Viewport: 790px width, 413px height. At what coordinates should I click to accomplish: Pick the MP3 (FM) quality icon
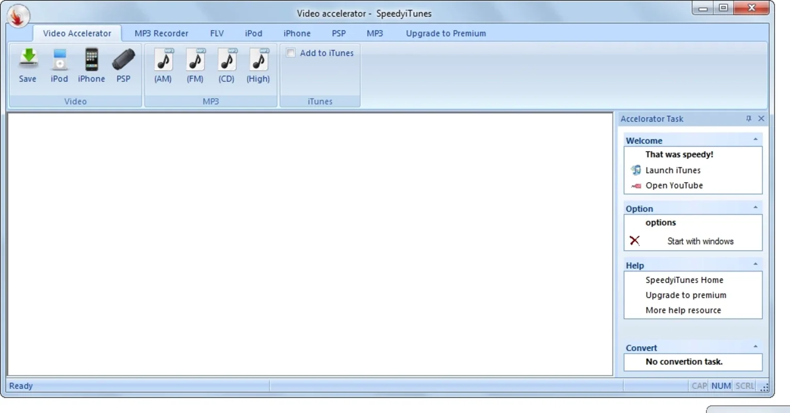(195, 59)
